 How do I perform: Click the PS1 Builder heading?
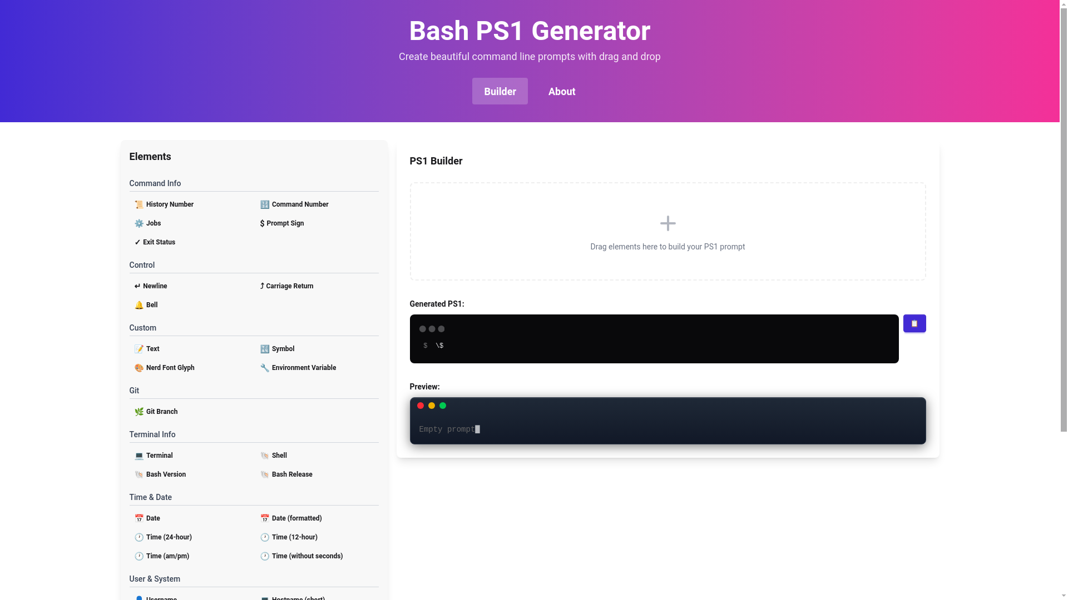coord(436,161)
